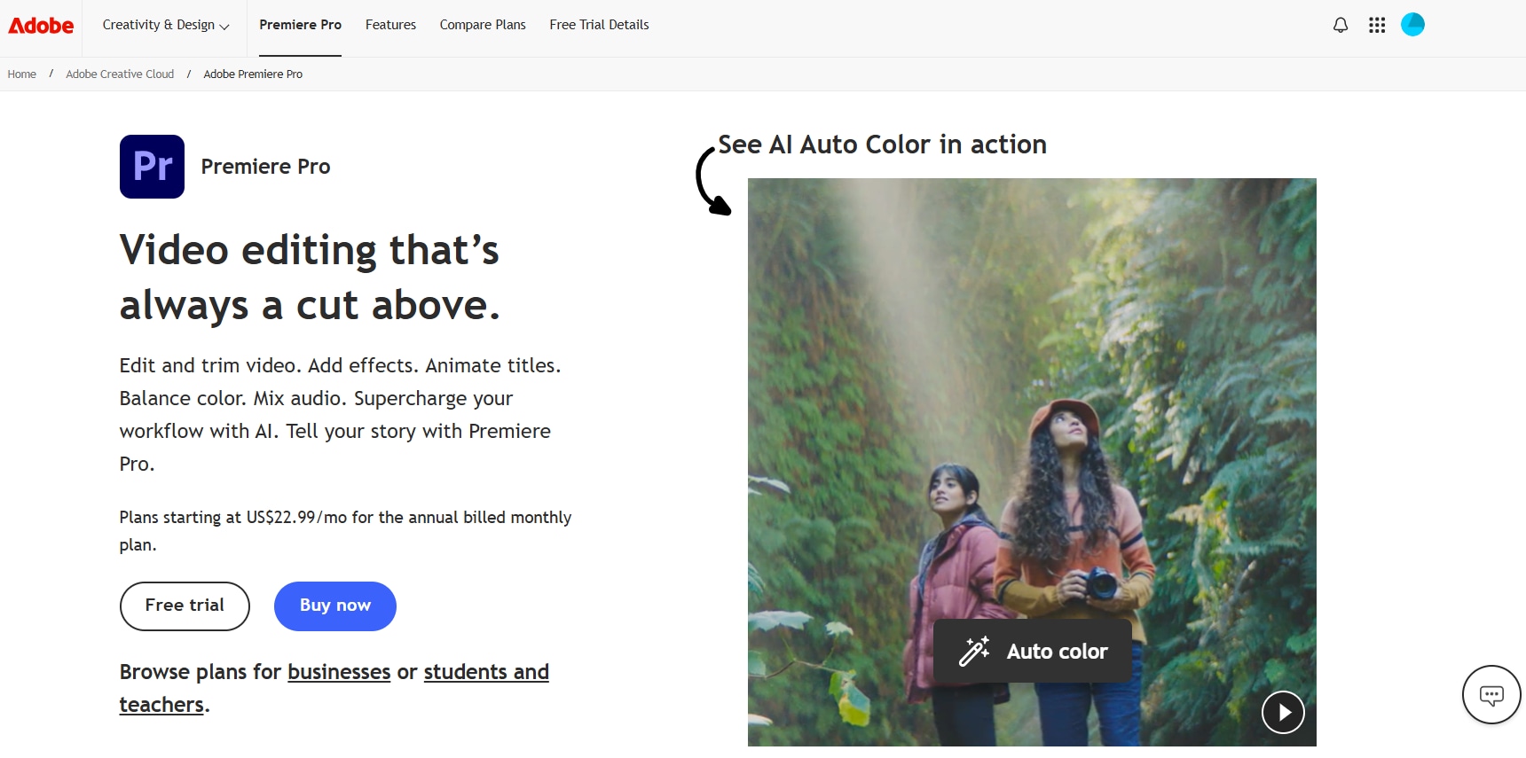1526x758 pixels.
Task: Open the apps grid launcher
Action: point(1377,25)
